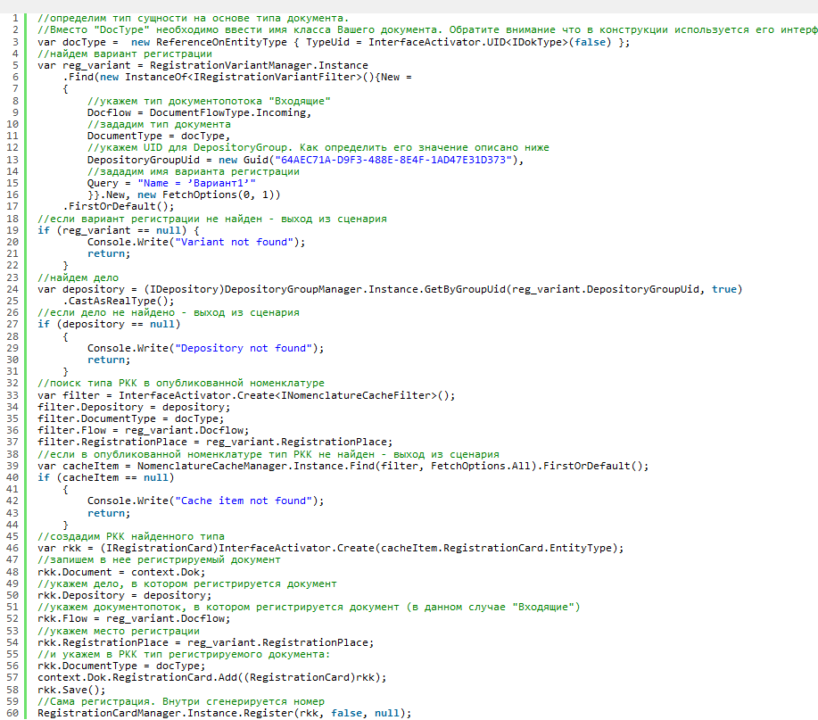Click line number 33 in the gutter
Image resolution: width=818 pixels, height=720 pixels.
point(12,395)
